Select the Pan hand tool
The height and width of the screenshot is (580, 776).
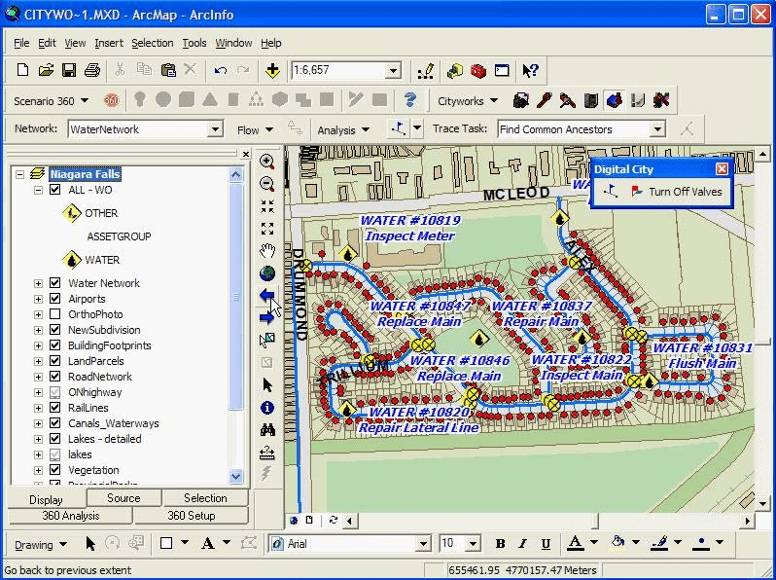coord(267,251)
